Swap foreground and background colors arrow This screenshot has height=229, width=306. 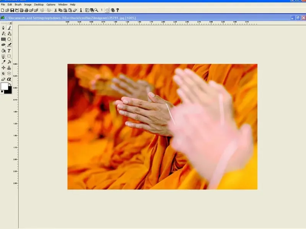(10, 84)
